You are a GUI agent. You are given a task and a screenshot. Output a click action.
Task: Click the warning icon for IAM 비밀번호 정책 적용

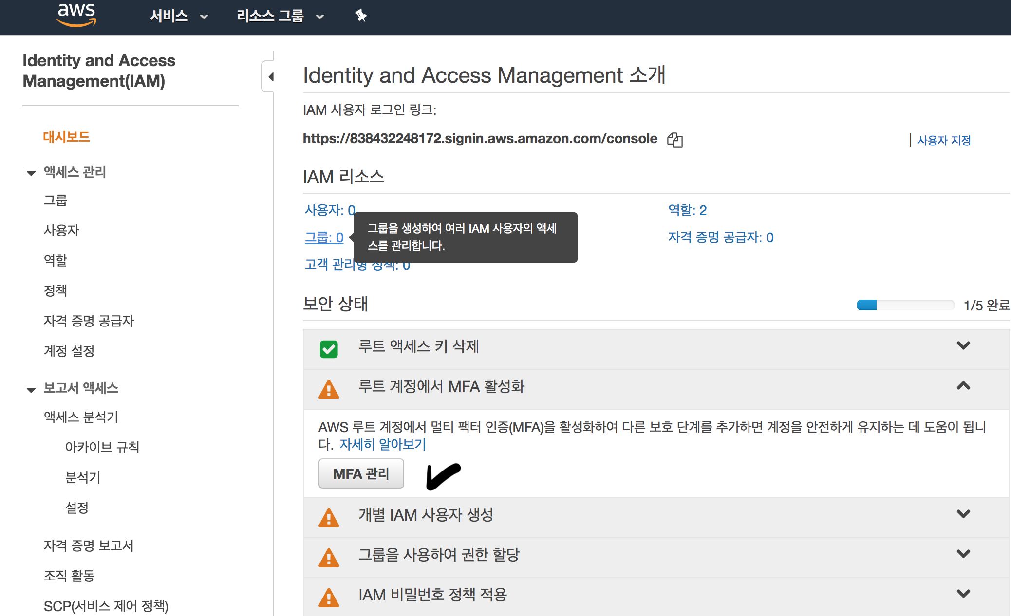[x=329, y=598]
